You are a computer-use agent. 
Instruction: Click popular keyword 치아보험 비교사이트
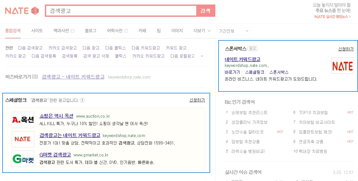coord(317,122)
